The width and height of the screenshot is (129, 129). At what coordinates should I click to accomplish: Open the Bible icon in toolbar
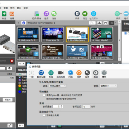point(77,14)
